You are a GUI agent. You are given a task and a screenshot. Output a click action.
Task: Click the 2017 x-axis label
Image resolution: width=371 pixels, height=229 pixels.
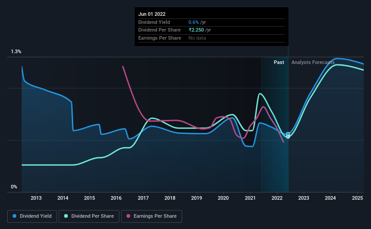click(x=143, y=198)
